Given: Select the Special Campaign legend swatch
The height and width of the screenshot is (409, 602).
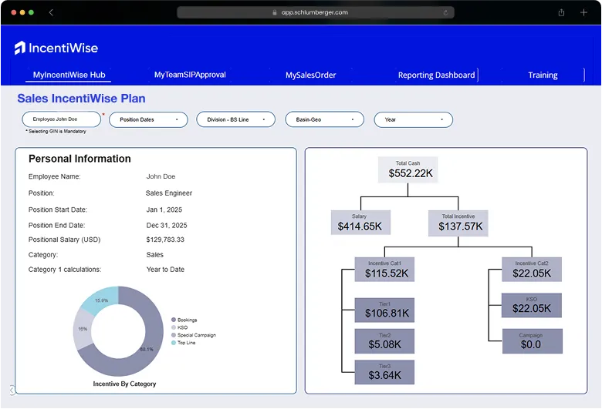Looking at the screenshot, I should pos(174,335).
